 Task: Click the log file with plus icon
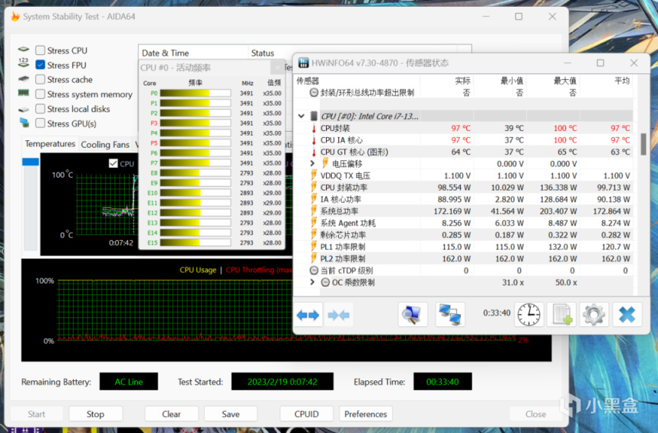coord(561,315)
